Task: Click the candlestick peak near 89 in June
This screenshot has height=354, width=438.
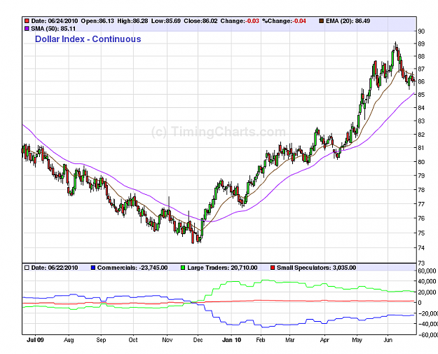Action: 395,45
